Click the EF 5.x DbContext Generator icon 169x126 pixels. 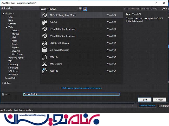[44, 29]
